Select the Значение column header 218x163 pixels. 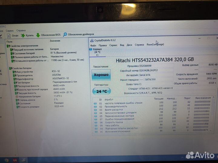pyautogui.click(x=55, y=41)
